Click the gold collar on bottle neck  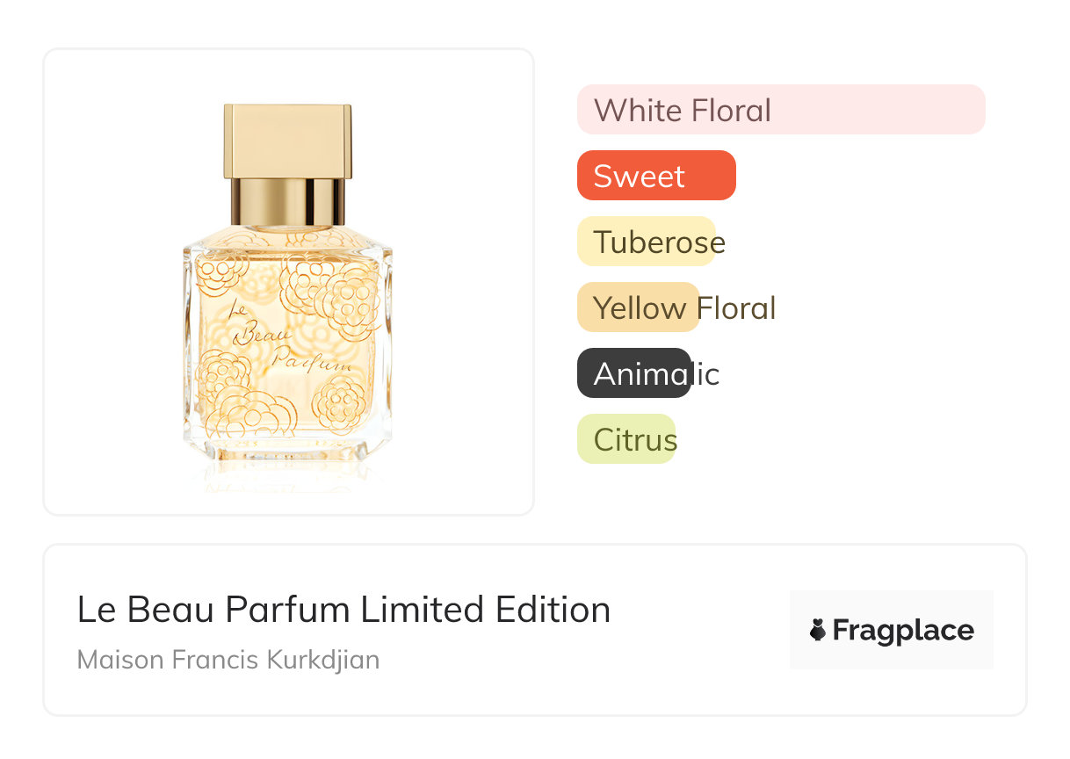287,202
